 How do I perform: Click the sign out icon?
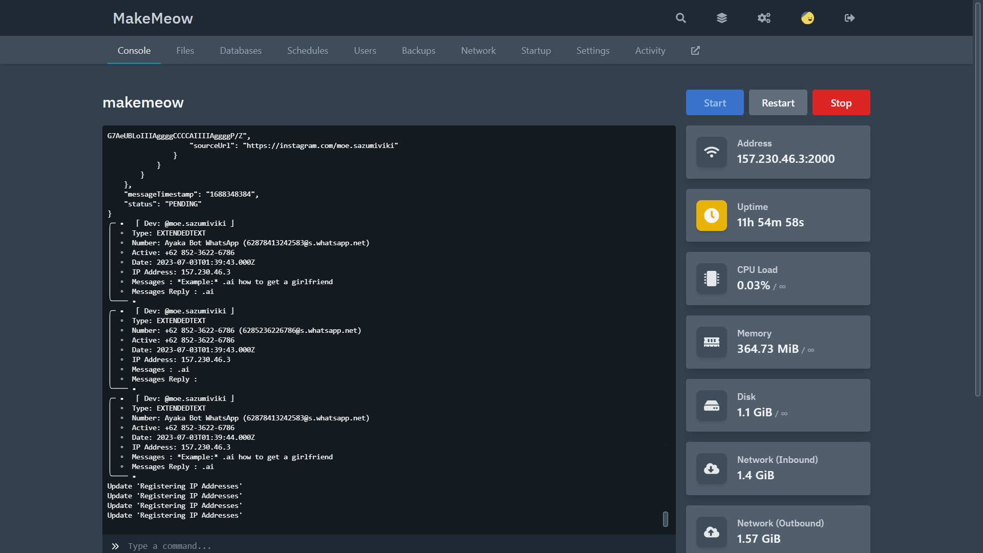click(x=849, y=18)
